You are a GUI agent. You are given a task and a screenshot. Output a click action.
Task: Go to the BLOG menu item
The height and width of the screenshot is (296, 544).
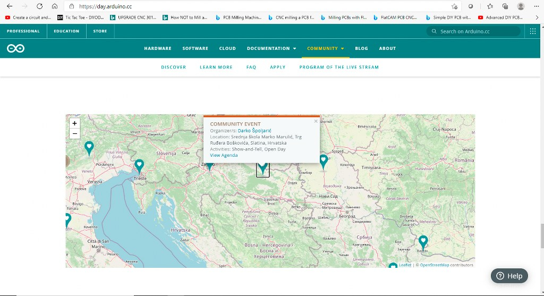click(x=361, y=48)
